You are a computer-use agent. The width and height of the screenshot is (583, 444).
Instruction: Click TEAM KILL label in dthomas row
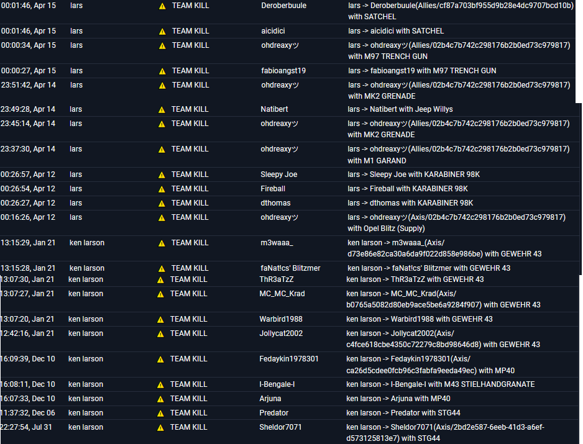(190, 203)
